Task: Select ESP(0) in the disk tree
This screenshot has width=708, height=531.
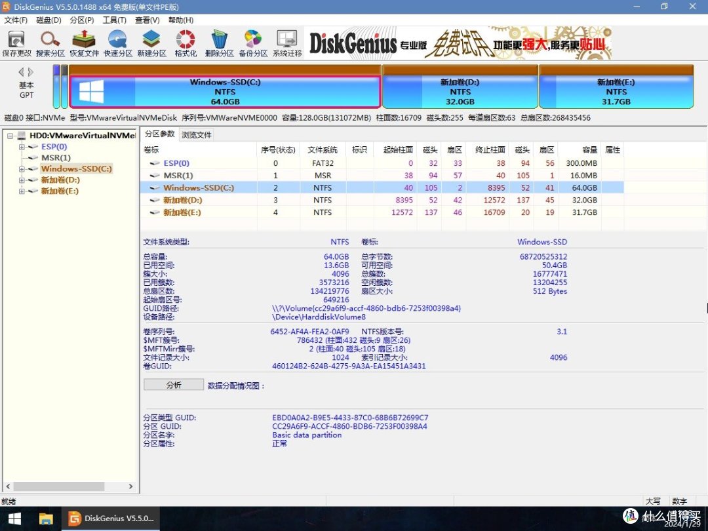Action: 54,147
